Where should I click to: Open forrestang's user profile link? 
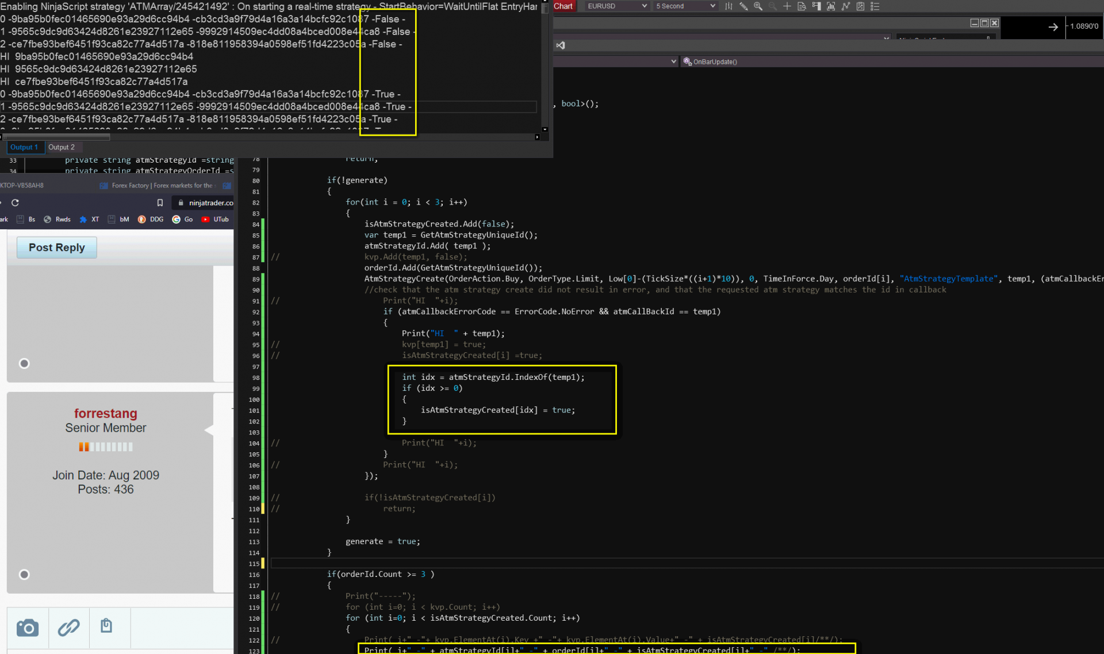106,413
